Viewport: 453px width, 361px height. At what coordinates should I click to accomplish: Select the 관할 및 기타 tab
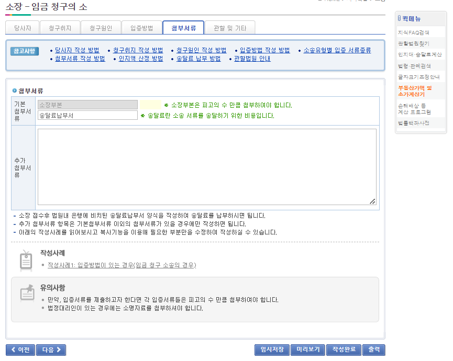coord(229,29)
